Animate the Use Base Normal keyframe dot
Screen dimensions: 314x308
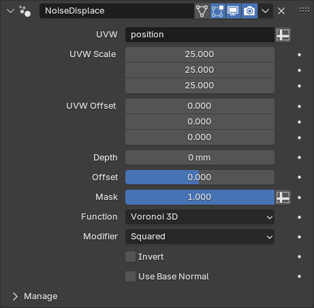tap(299, 276)
